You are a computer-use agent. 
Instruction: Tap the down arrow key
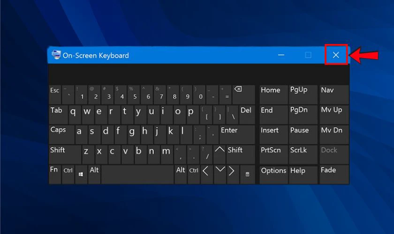pyautogui.click(x=220, y=174)
